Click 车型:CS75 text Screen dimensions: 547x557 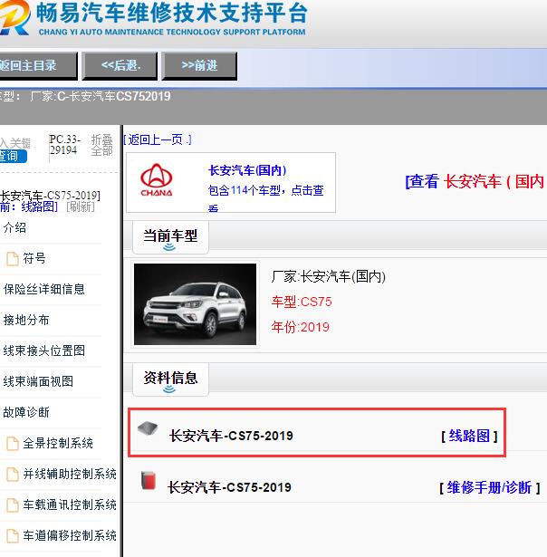point(302,302)
